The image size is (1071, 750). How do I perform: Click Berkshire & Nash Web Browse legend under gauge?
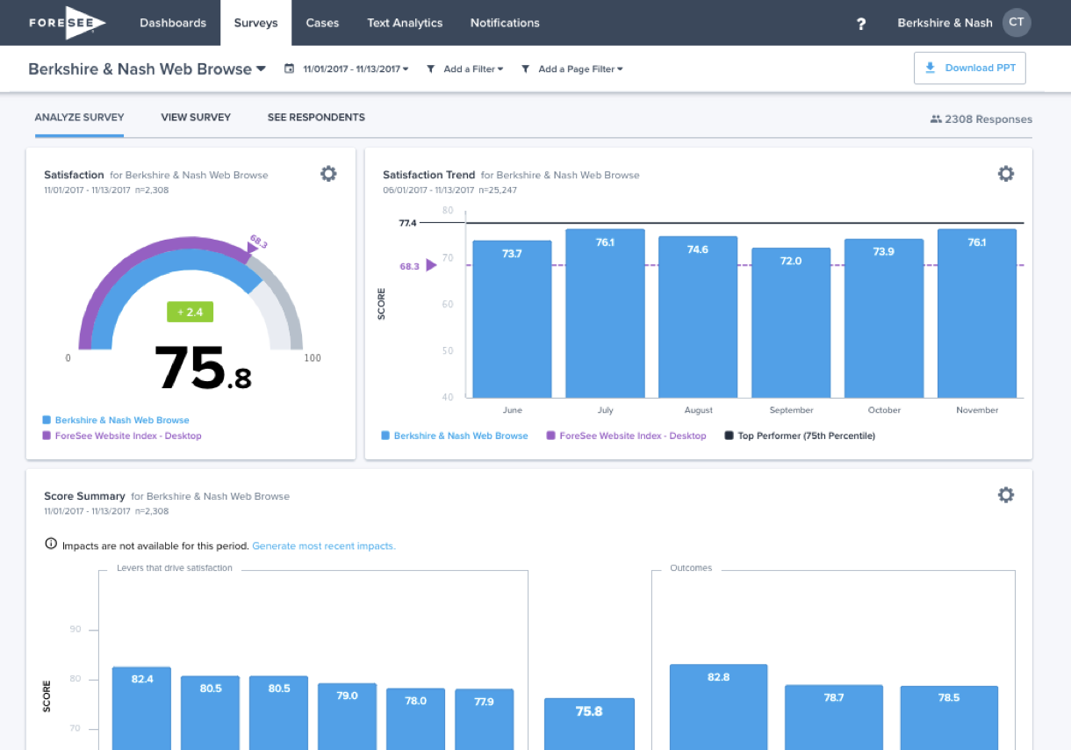pyautogui.click(x=116, y=420)
